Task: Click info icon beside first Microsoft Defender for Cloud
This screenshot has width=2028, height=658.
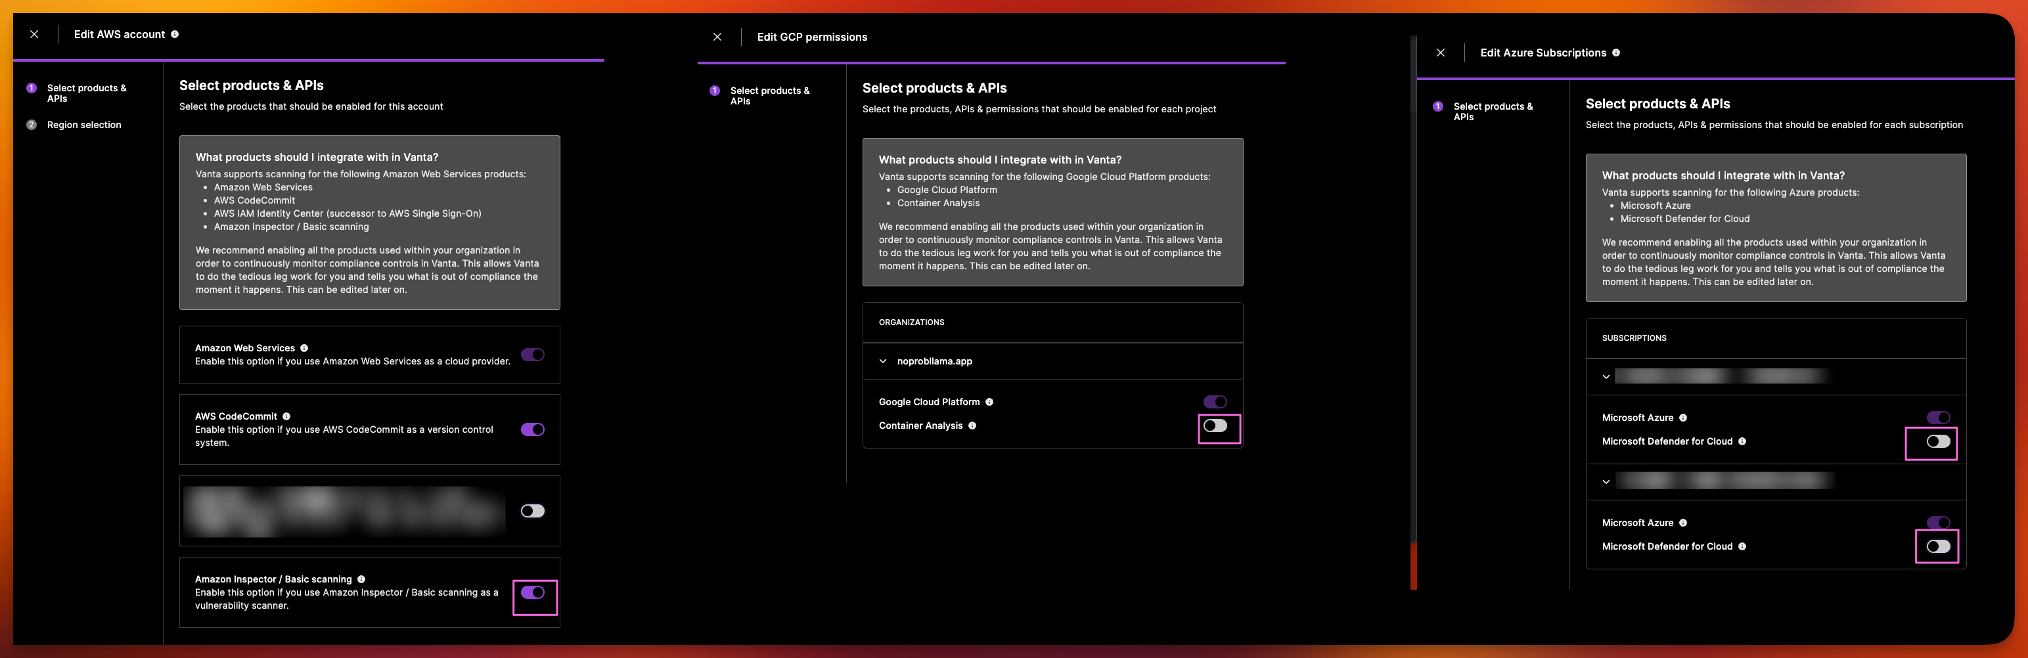Action: point(1742,441)
